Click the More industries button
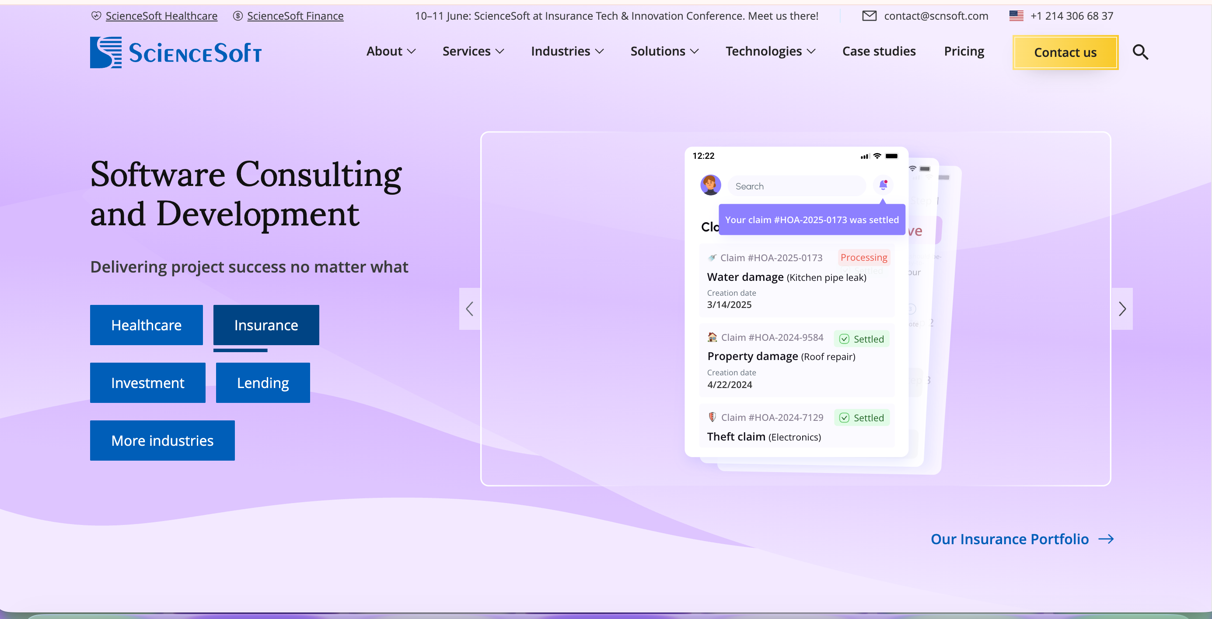1212x619 pixels. (162, 441)
